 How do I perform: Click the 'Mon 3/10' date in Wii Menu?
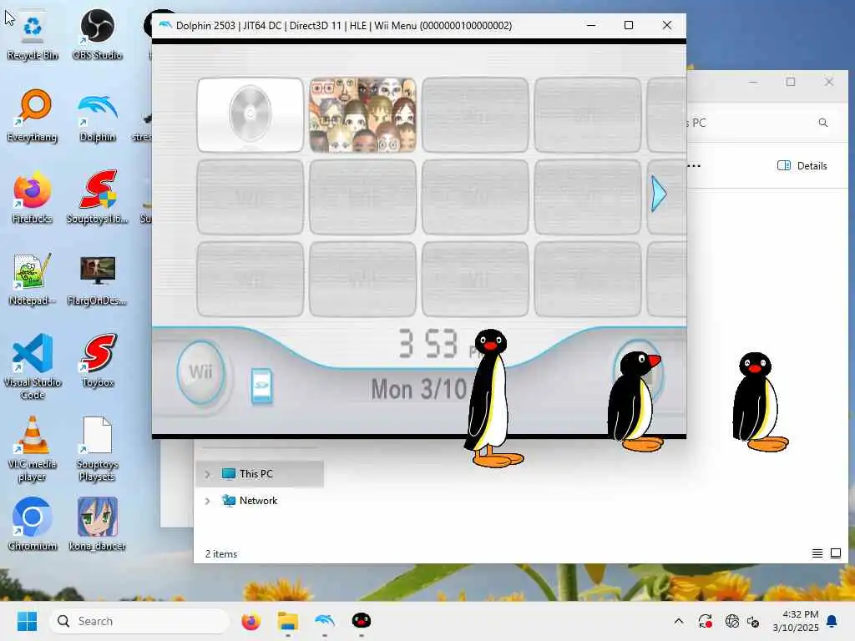pyautogui.click(x=419, y=389)
